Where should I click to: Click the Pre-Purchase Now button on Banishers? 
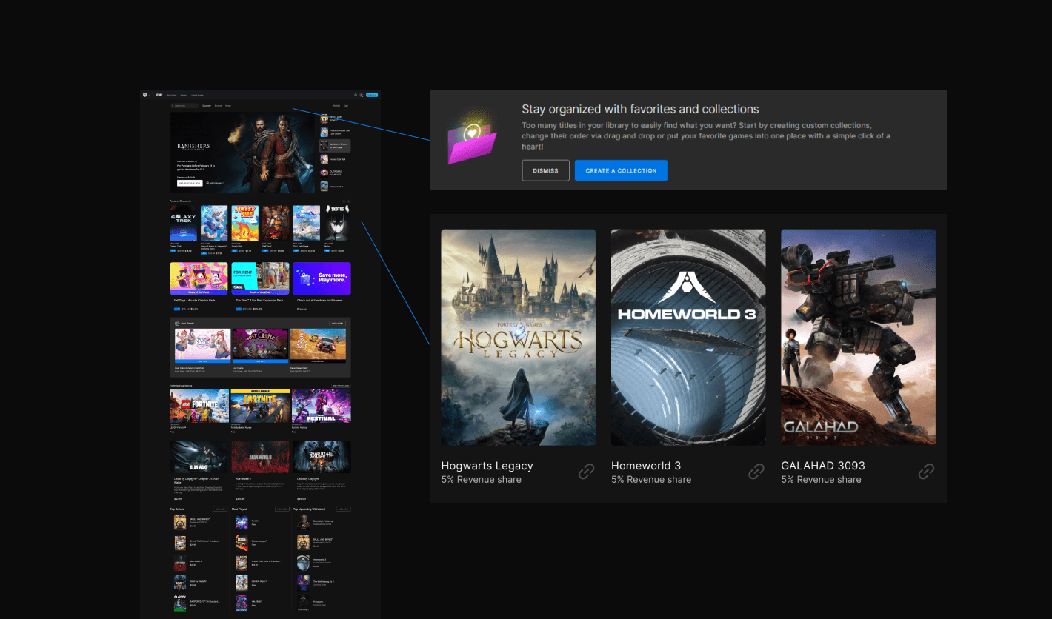pos(190,183)
